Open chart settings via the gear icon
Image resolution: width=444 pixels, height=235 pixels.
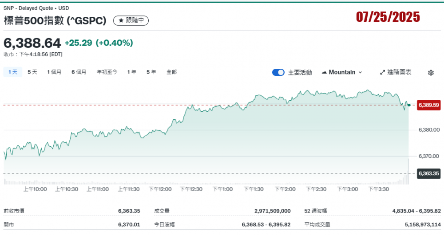(x=430, y=73)
